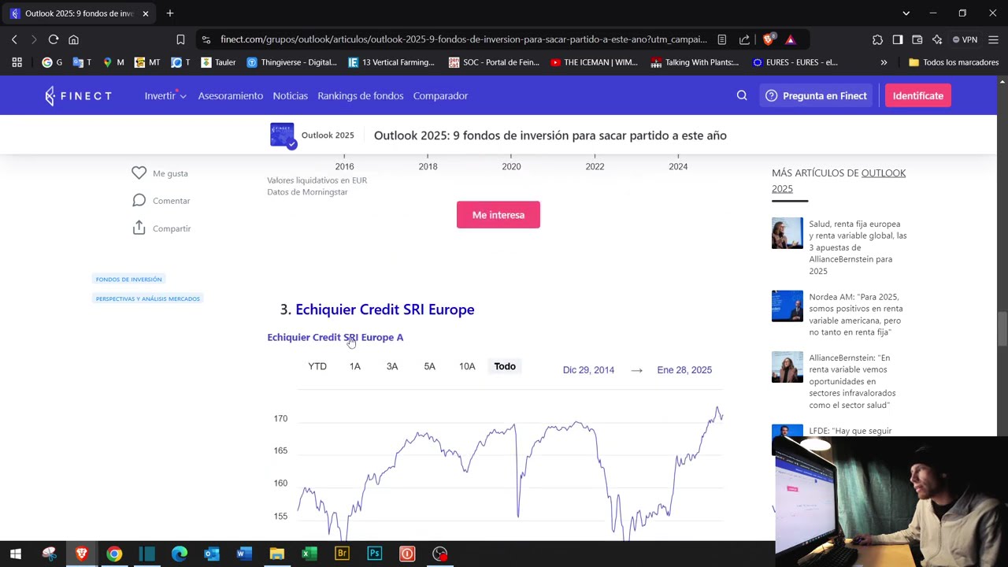Open the AllianceBernstein Salud, renta fija article
Viewport: 1008px width, 567px height.
[x=858, y=247]
